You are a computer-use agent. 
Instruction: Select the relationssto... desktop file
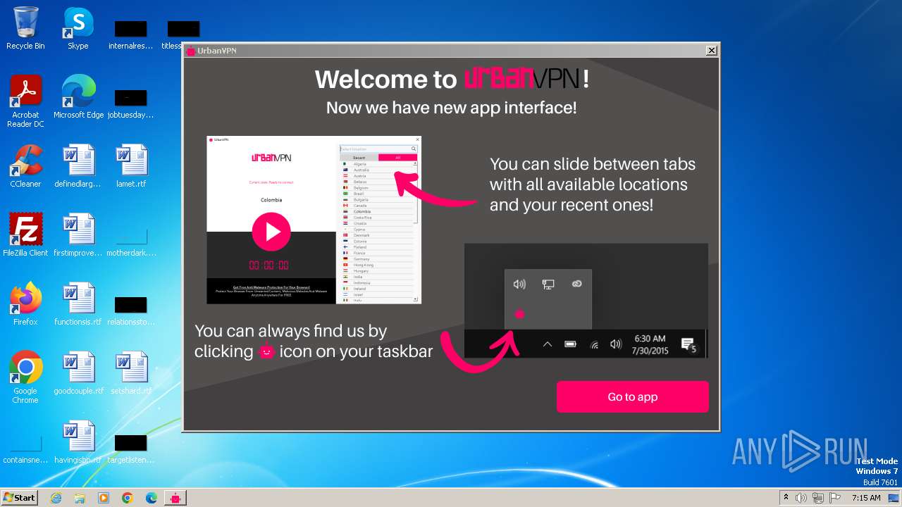[131, 310]
